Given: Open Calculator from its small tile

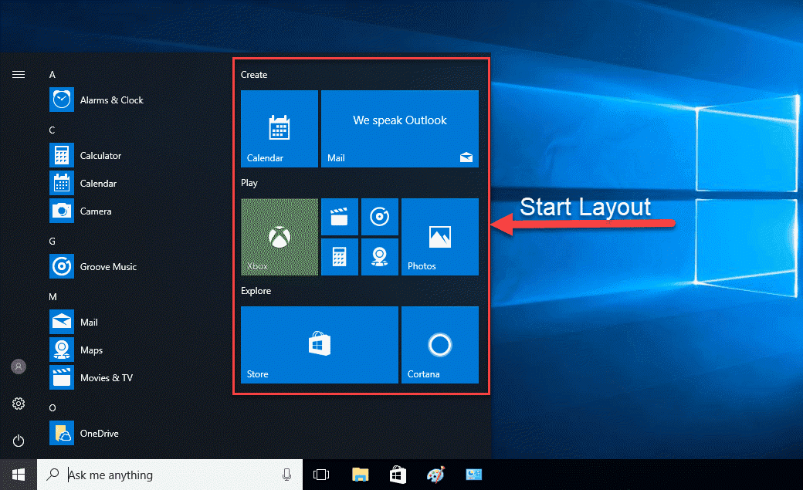Looking at the screenshot, I should [x=340, y=256].
